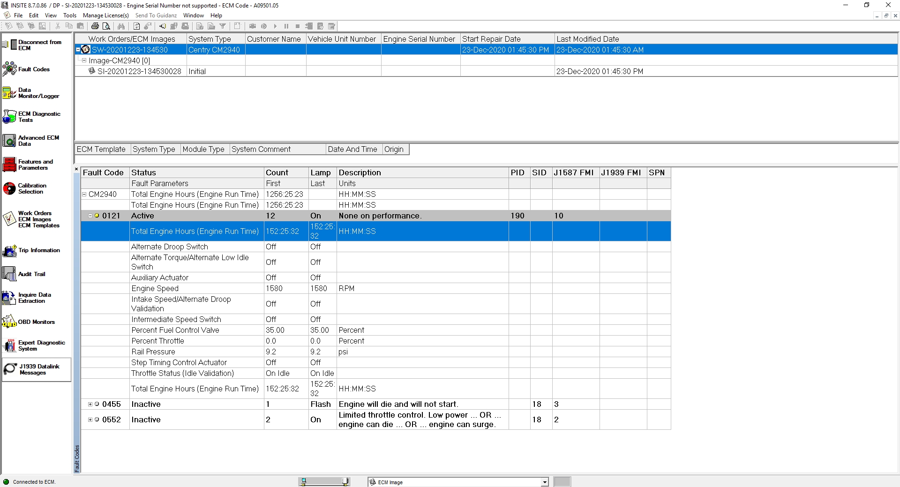Click the Snapshot camera toolbar icon
This screenshot has width=900, height=487.
253,26
